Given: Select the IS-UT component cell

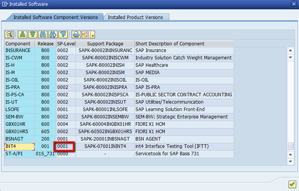Looking at the screenshot, I should pyautogui.click(x=19, y=102).
